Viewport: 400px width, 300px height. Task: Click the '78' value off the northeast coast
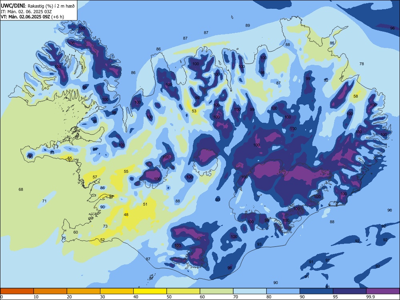coord(362,64)
